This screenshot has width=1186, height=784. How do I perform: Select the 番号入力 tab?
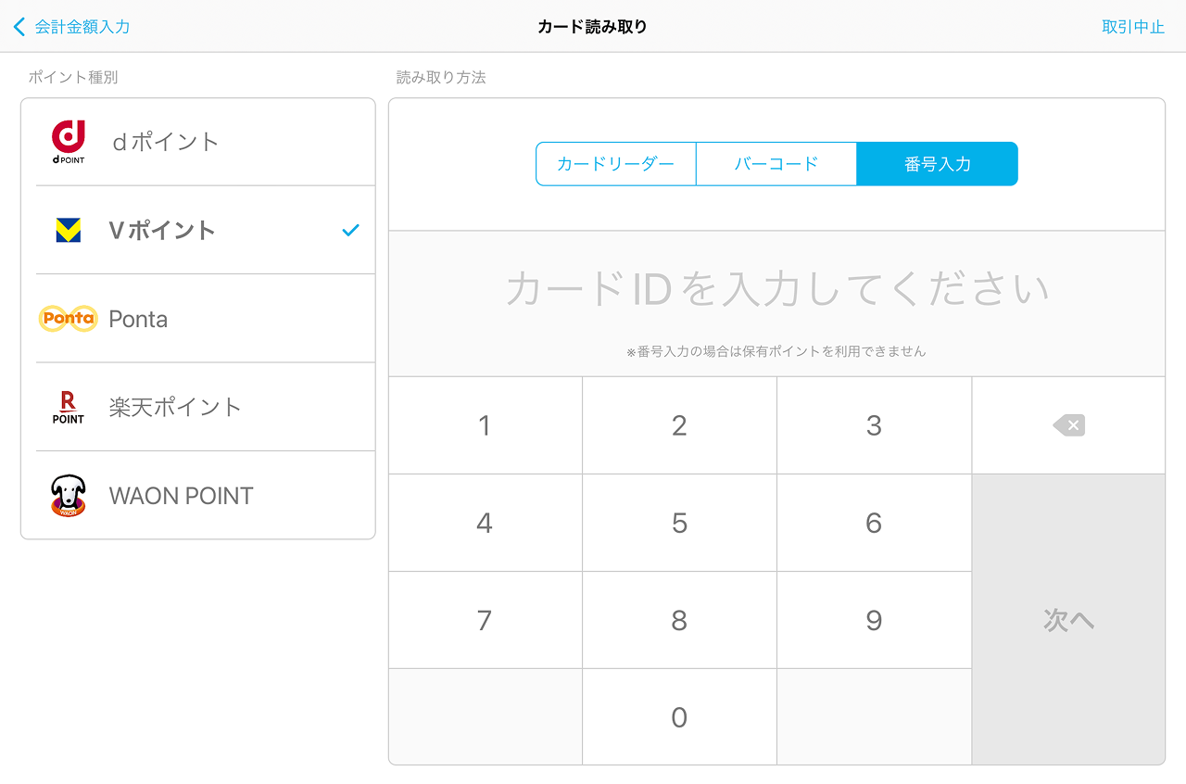[x=938, y=164]
